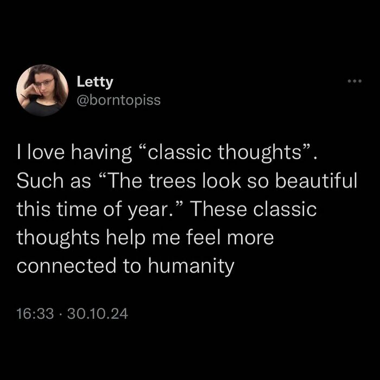Viewport: 380px width, 380px height.
Task: Open the @borntopiss handle link
Action: coord(119,100)
